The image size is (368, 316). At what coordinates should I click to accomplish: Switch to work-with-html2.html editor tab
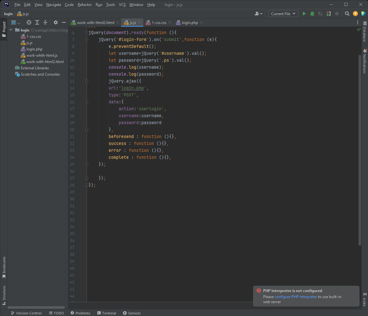(95, 23)
